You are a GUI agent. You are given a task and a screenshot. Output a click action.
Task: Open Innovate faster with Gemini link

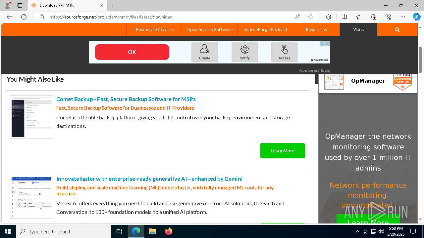pos(149,179)
